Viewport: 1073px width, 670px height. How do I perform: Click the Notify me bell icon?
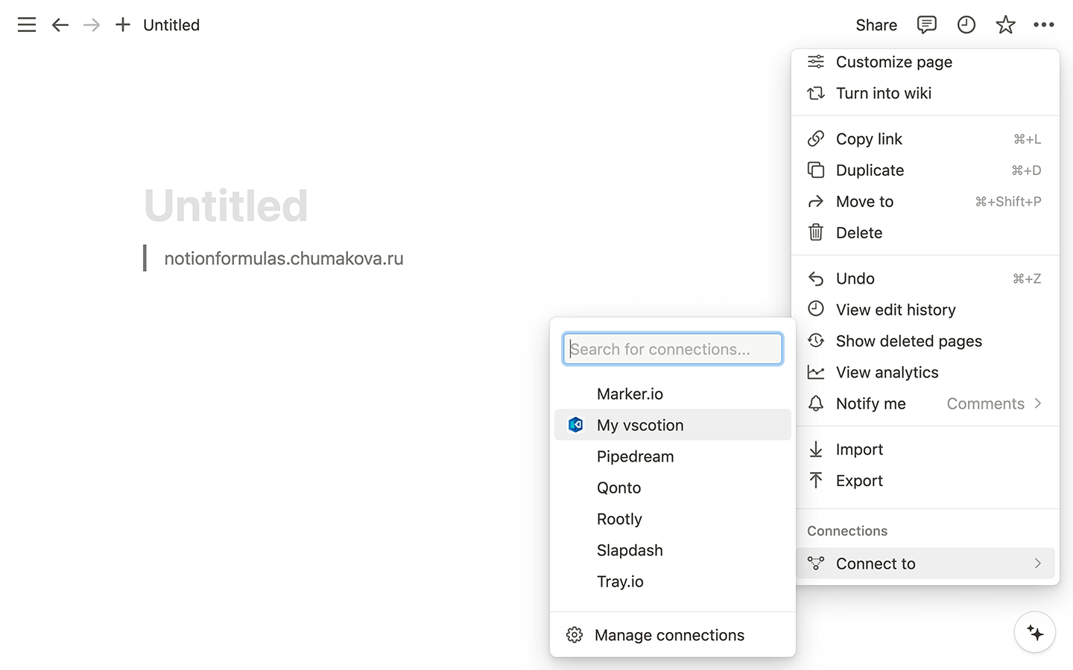(x=816, y=403)
